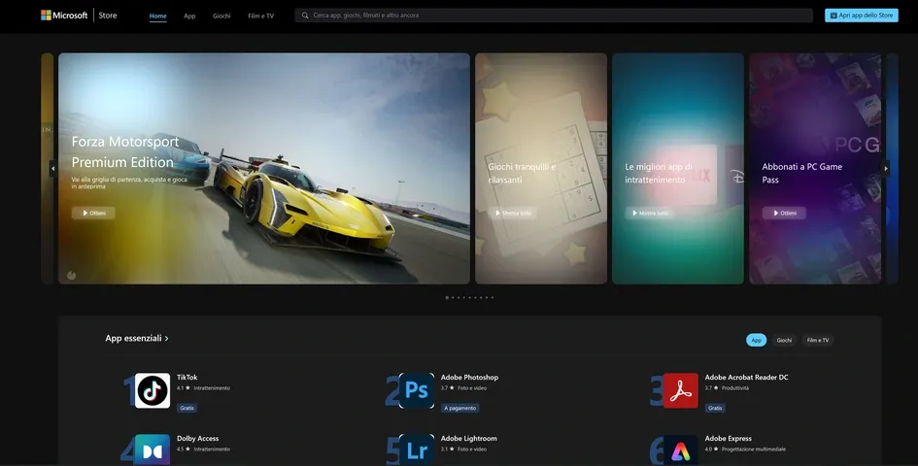The image size is (918, 466).
Task: Click Mostra tutto on entertainment apps card
Action: point(649,213)
